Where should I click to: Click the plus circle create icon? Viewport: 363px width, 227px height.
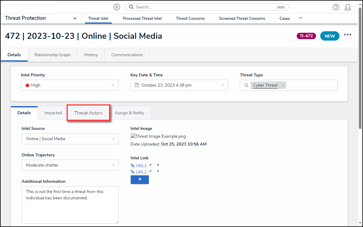[x=117, y=7]
